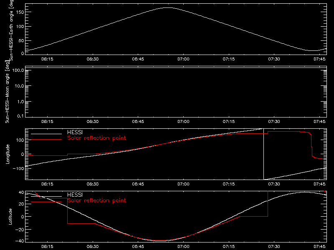The height and width of the screenshot is (250, 334).
Task: Click the -20 tick on Latitude axis
Action: click(20, 230)
